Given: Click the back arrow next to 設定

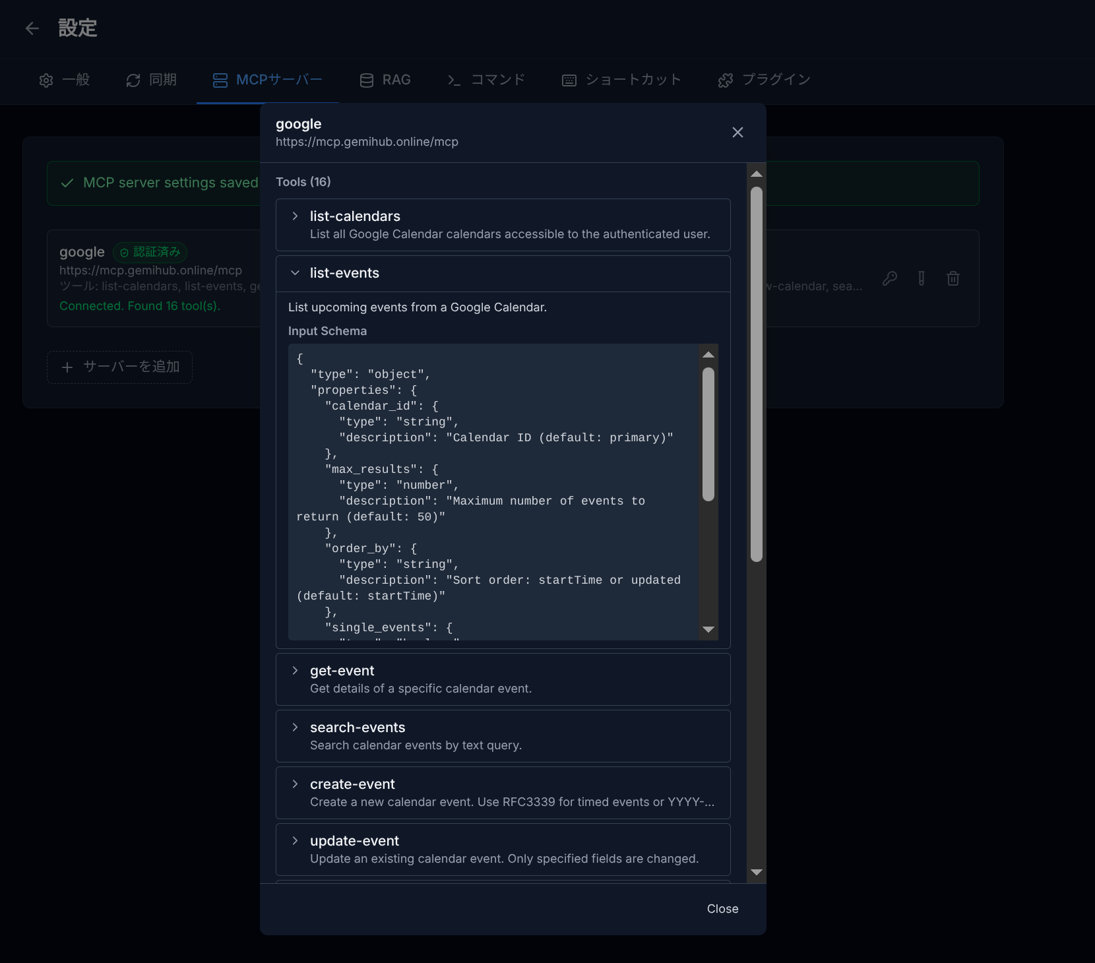Looking at the screenshot, I should 32,28.
